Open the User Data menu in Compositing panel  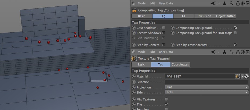coord(166,3)
